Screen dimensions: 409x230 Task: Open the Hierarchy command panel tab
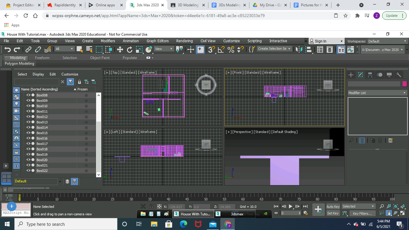pos(370,75)
